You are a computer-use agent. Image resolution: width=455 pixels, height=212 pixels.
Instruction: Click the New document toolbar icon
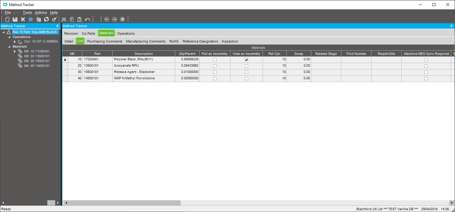[x=7, y=19]
